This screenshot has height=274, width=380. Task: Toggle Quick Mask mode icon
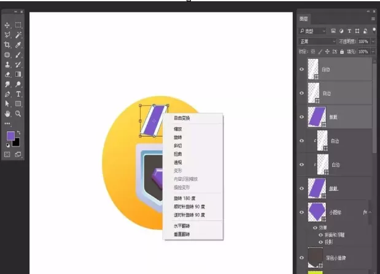[7, 154]
